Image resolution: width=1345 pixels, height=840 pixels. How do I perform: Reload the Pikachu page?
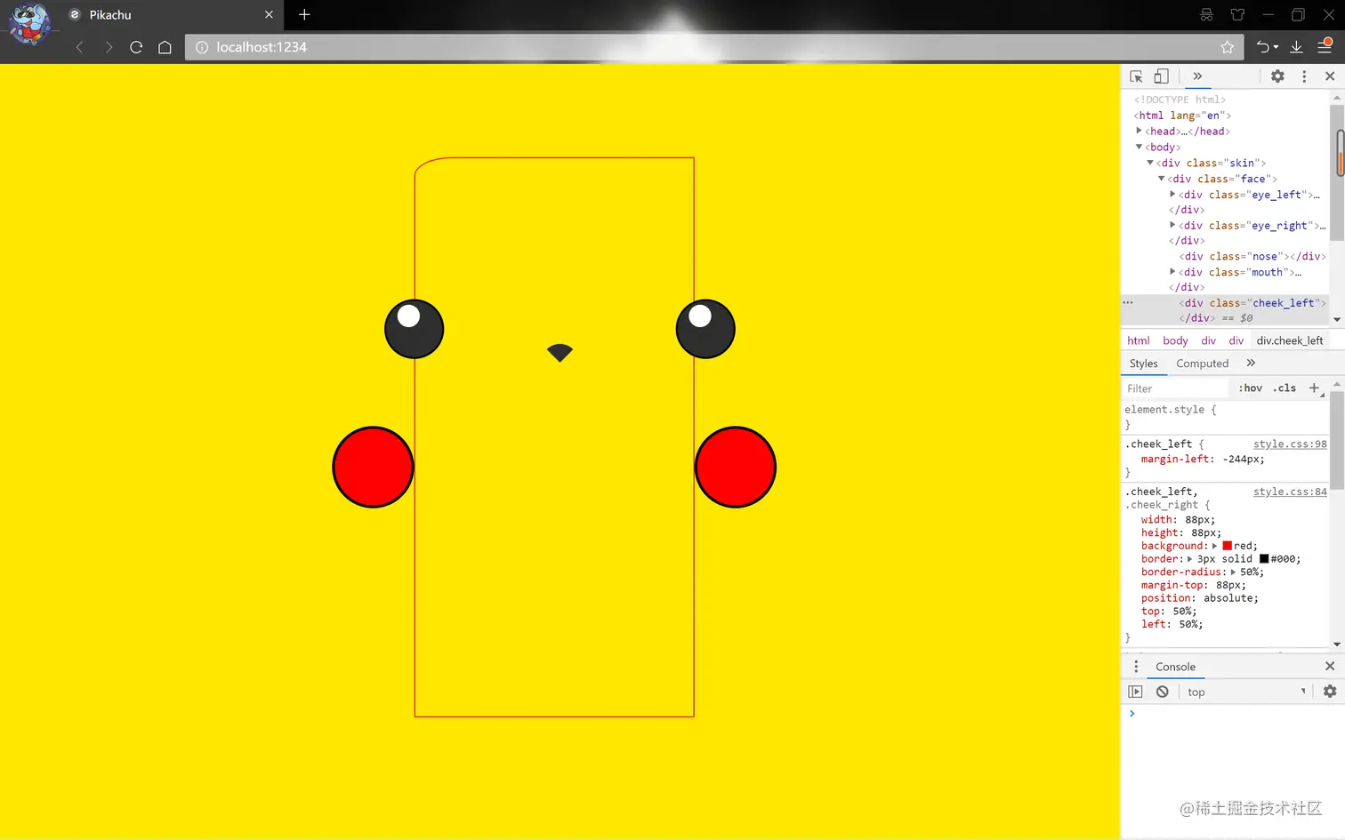point(136,47)
